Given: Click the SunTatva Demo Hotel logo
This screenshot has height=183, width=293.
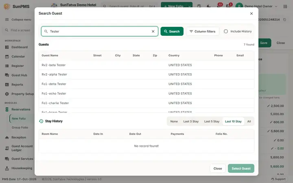Looking at the screenshot, I should pyautogui.click(x=54, y=6).
